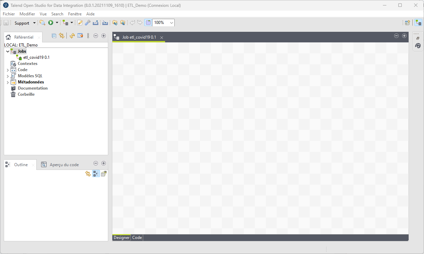424x254 pixels.
Task: Click the Redo arrow in toolbar
Action: [140, 23]
